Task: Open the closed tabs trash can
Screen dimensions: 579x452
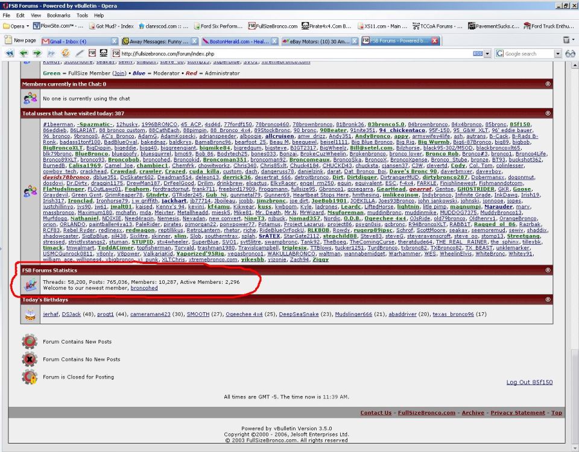Action: (566, 40)
